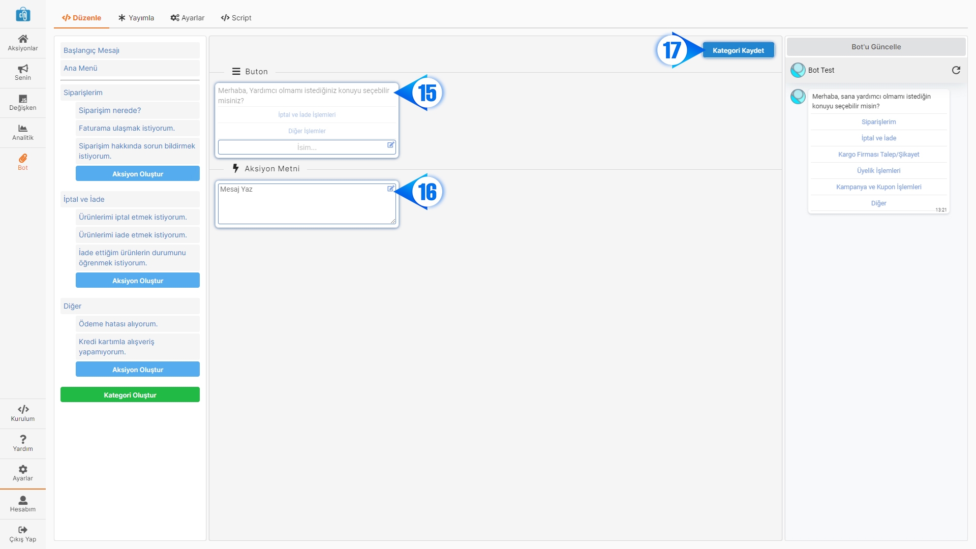The image size is (976, 549).
Task: Open the Aksiyonlar home icon in sidebar
Action: coord(23,39)
